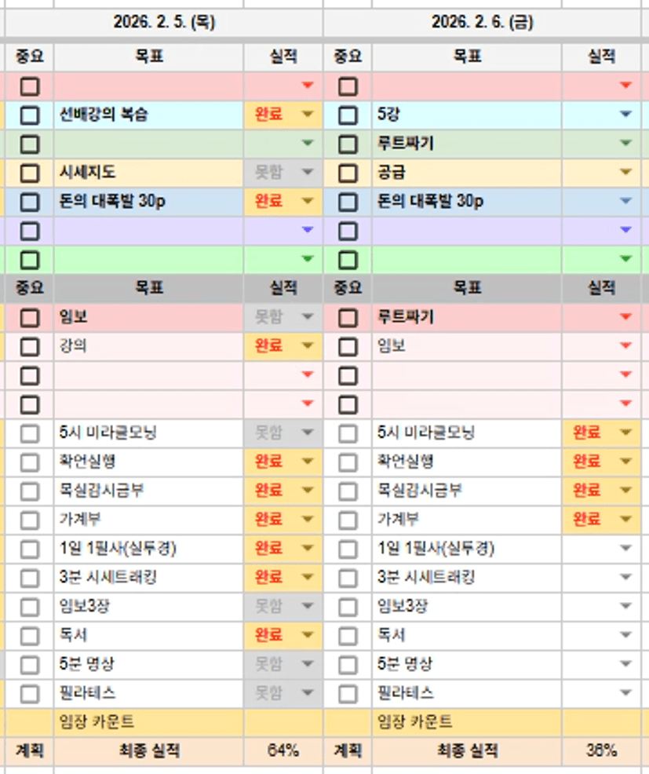Tick the 필라테스 checkbox under 2026. 2. 5.

pyautogui.click(x=30, y=694)
